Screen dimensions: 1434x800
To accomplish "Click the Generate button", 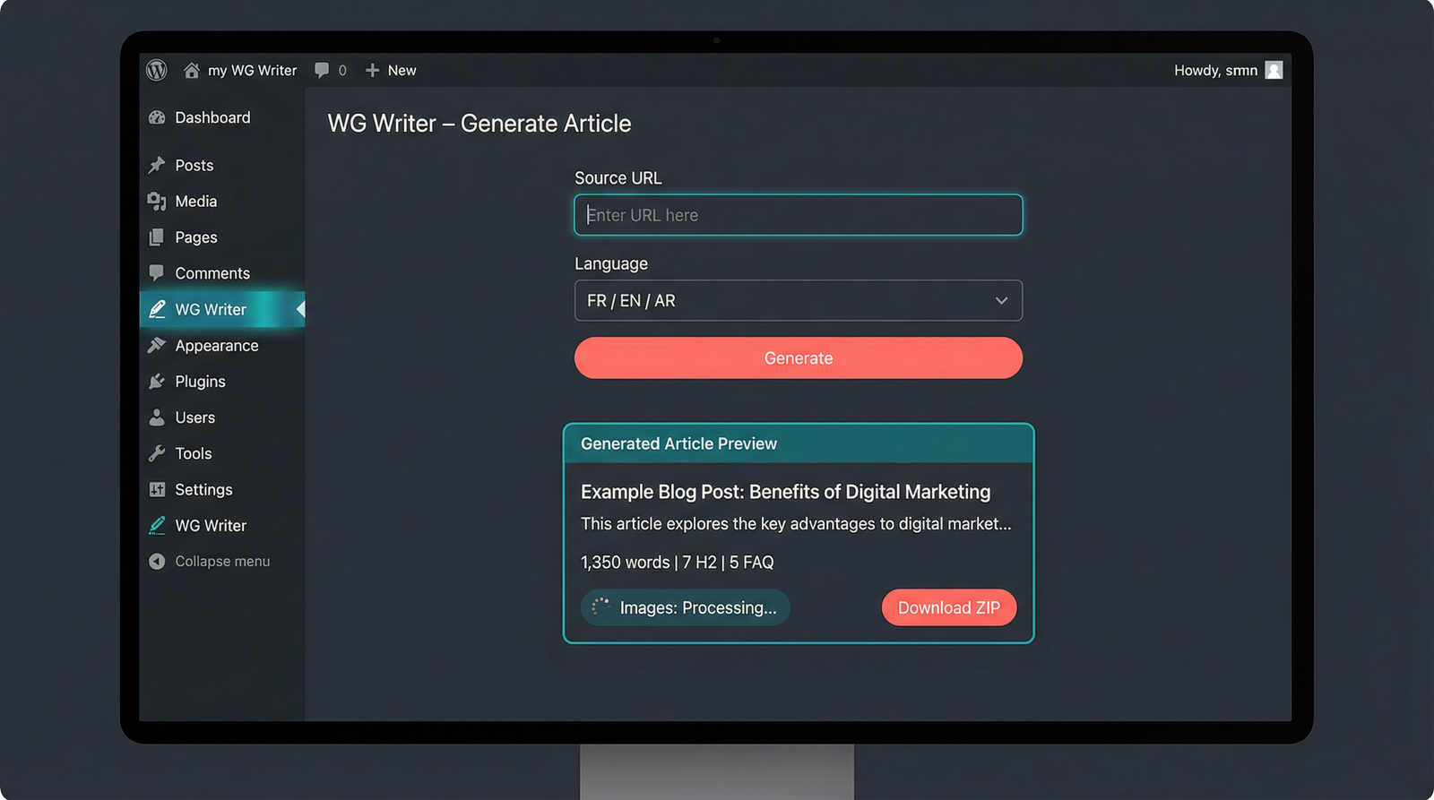I will click(x=799, y=358).
